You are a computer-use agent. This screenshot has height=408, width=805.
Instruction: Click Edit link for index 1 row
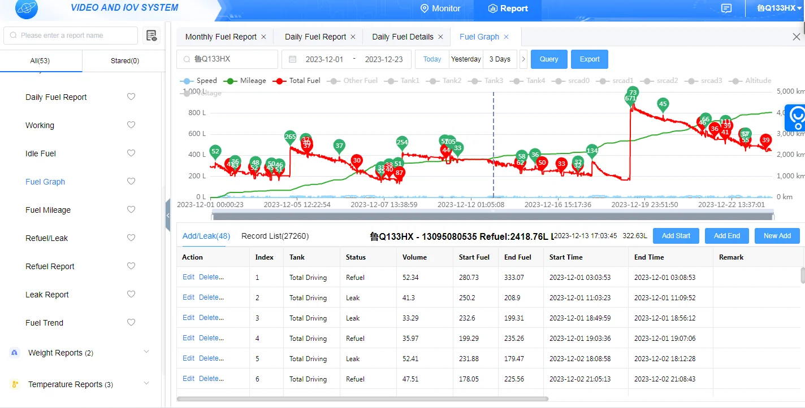click(x=188, y=277)
